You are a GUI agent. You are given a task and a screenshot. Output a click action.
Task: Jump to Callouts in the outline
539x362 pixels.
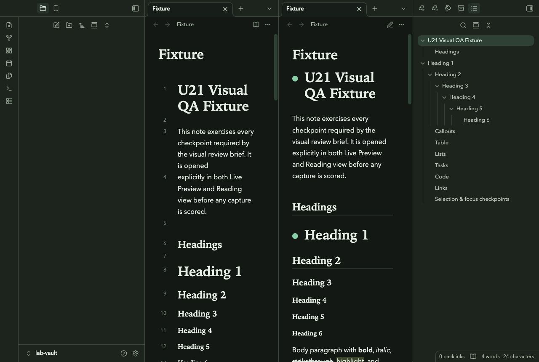point(445,131)
